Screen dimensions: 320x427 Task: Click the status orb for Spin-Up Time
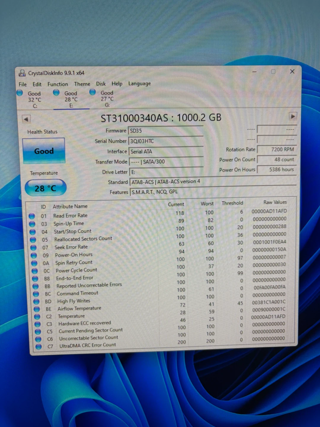[32, 224]
